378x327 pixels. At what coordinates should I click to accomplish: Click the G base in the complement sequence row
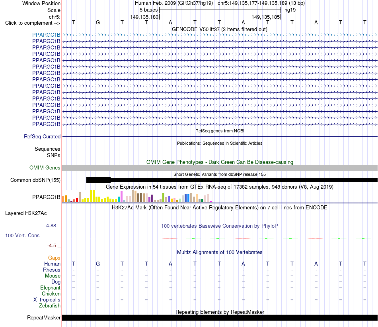coord(97,22)
